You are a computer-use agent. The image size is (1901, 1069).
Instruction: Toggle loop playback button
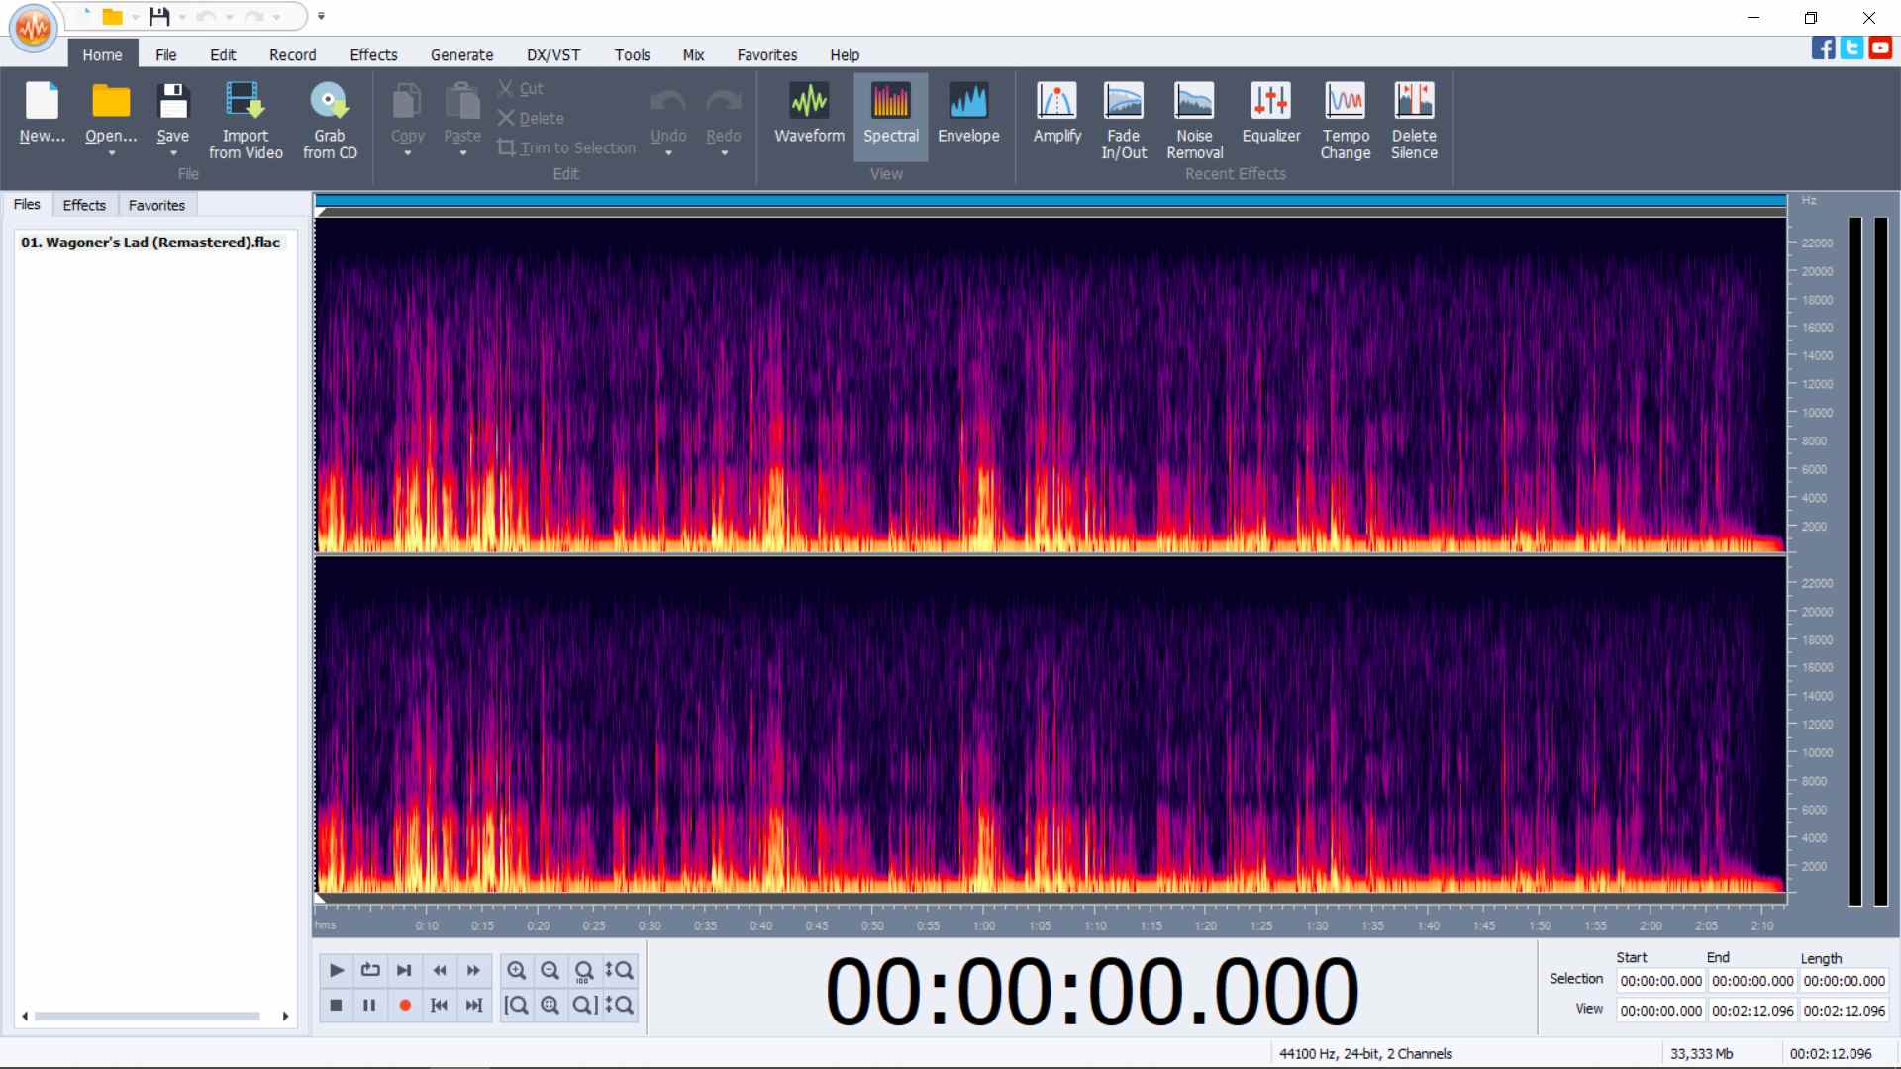click(x=370, y=970)
